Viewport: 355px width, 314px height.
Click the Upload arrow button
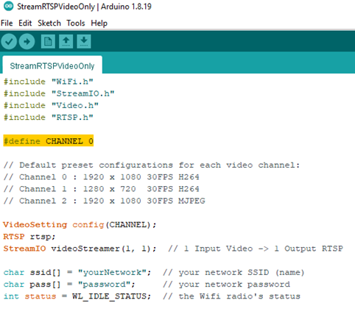(27, 41)
